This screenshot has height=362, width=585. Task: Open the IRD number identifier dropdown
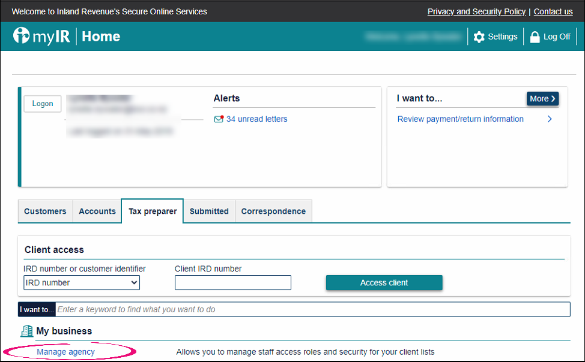pyautogui.click(x=81, y=282)
